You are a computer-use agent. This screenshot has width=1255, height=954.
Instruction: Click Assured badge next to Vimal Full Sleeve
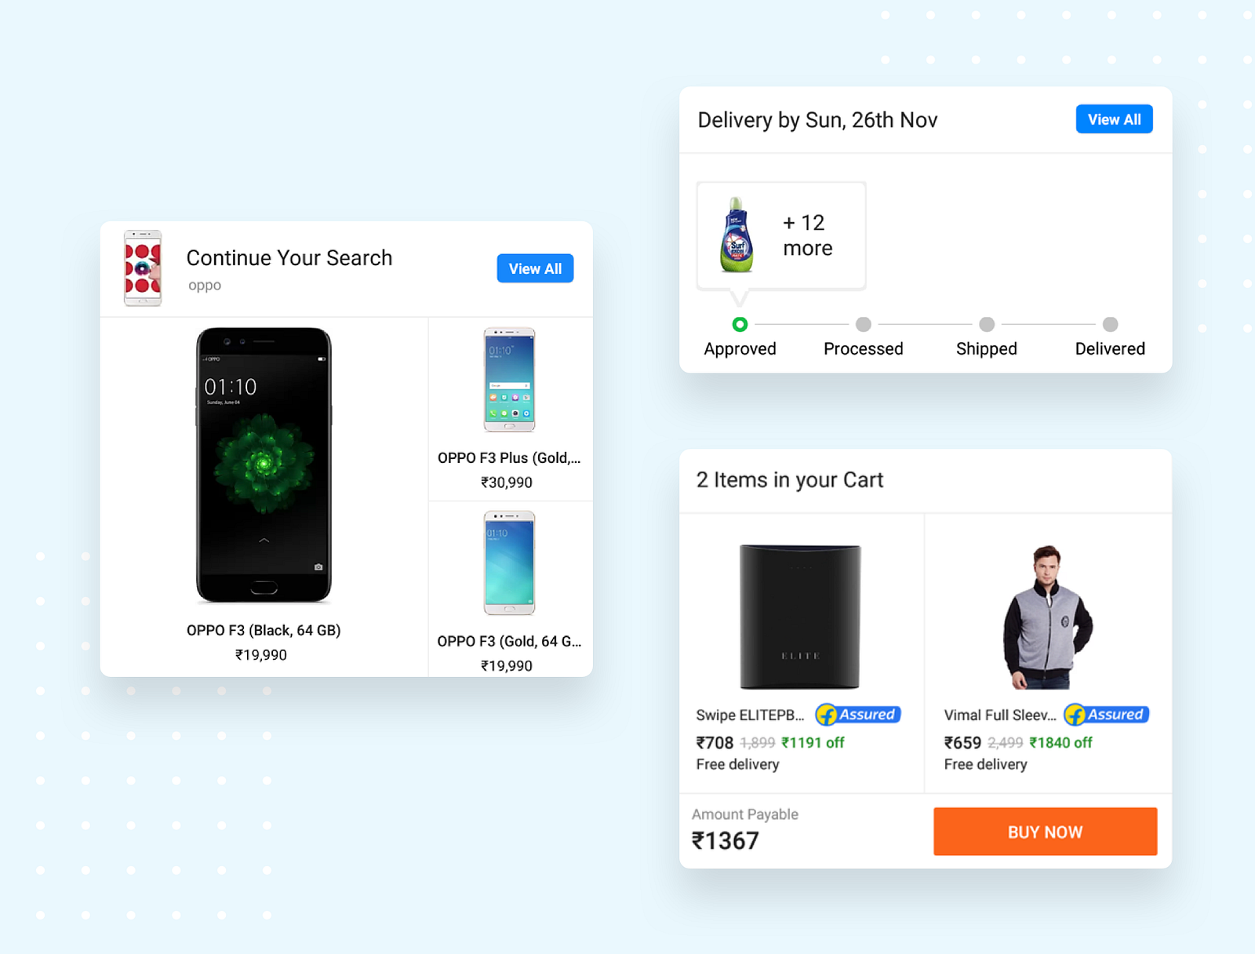[x=1106, y=715]
